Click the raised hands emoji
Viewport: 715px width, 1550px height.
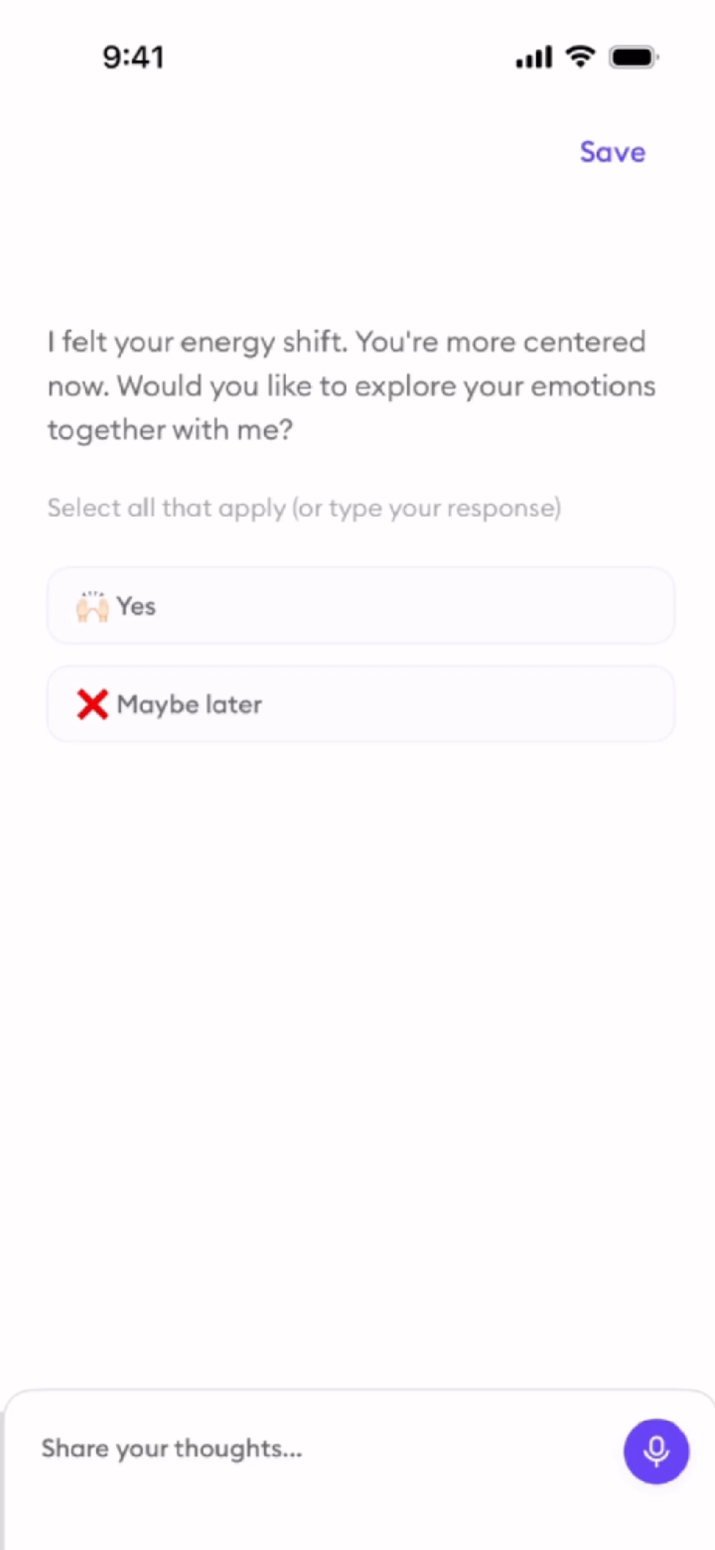(x=92, y=606)
